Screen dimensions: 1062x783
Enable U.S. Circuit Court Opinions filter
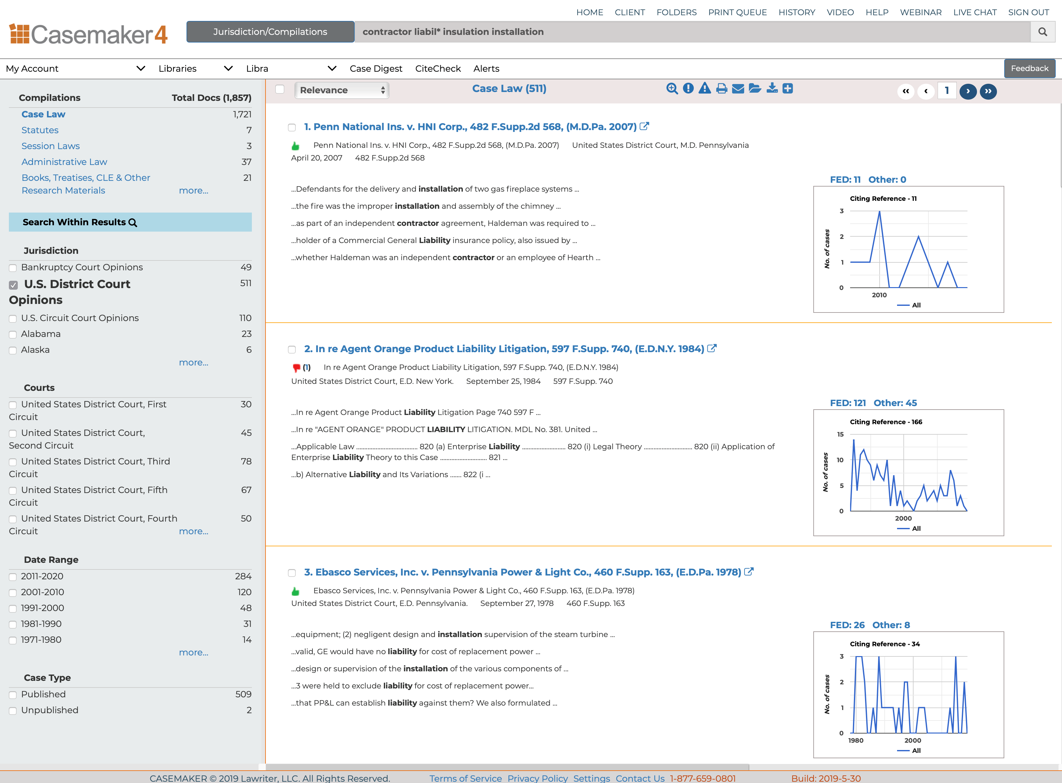[13, 319]
